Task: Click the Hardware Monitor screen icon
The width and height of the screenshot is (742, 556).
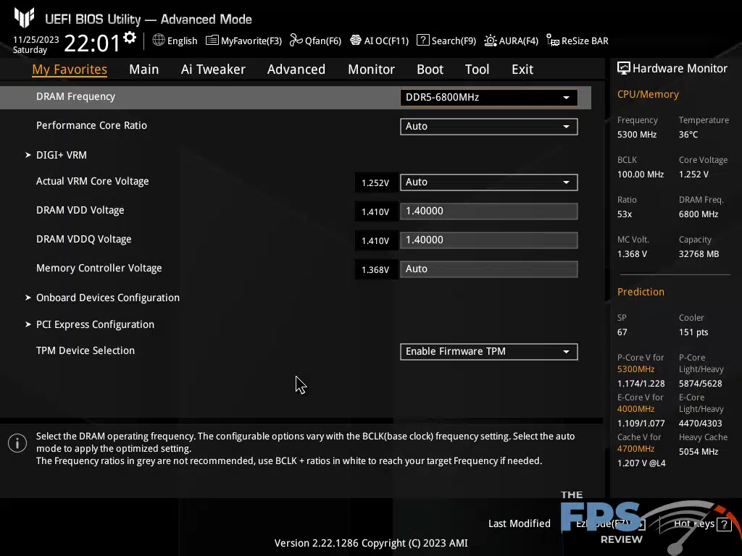Action: coord(624,68)
